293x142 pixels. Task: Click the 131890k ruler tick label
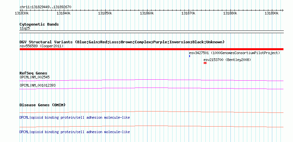272,13
